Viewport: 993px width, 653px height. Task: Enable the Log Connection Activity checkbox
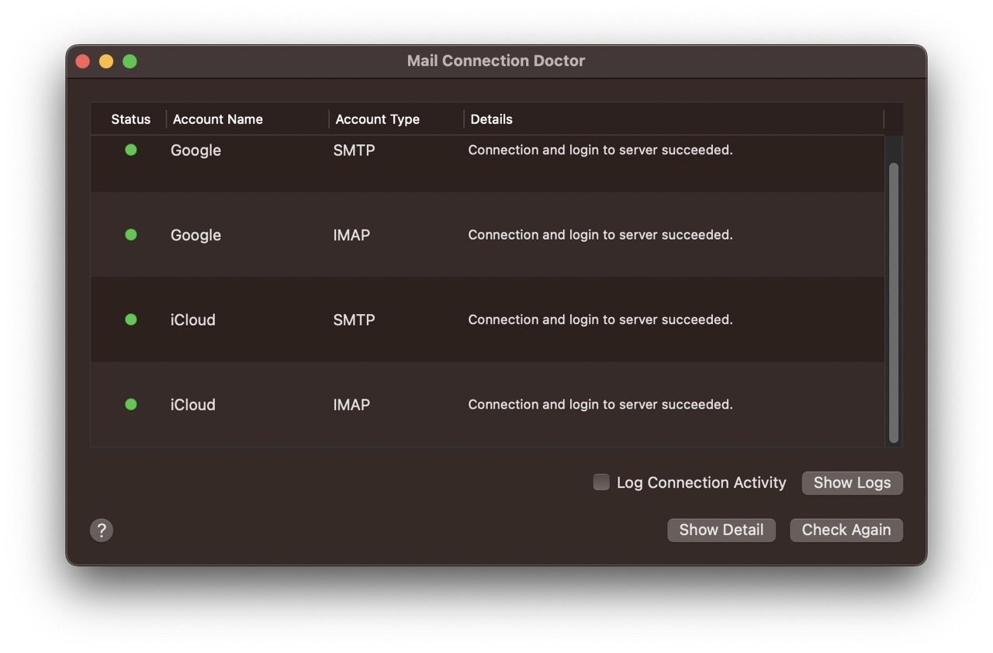(x=601, y=482)
